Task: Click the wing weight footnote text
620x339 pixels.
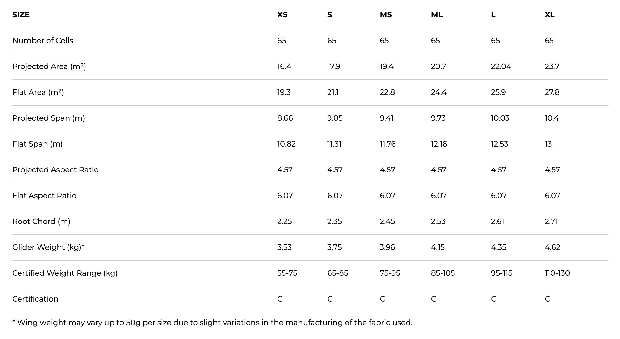Action: (212, 323)
